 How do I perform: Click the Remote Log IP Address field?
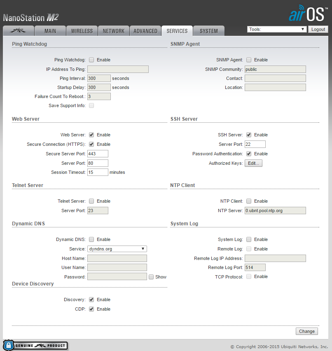[275, 258]
